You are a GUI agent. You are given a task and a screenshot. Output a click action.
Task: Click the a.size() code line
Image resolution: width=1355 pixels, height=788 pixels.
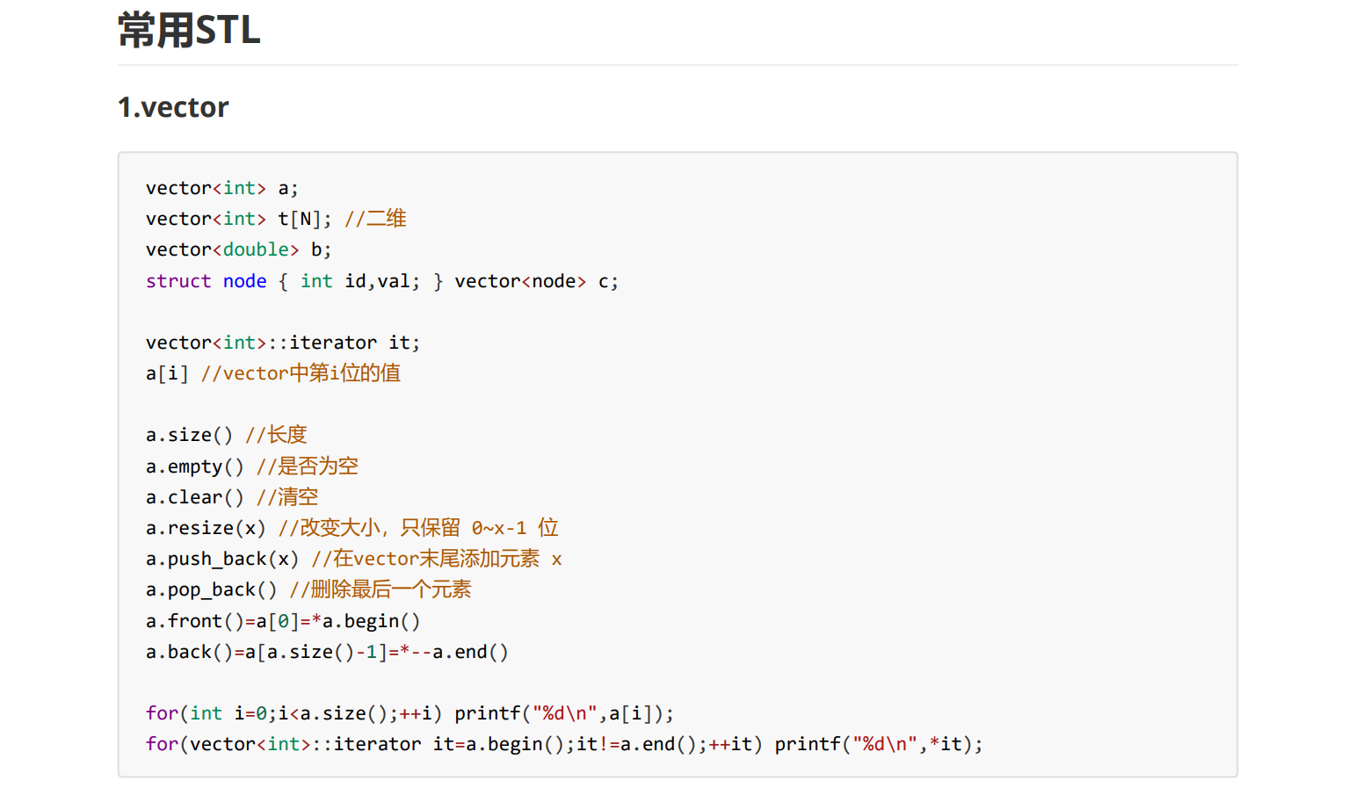coord(190,435)
